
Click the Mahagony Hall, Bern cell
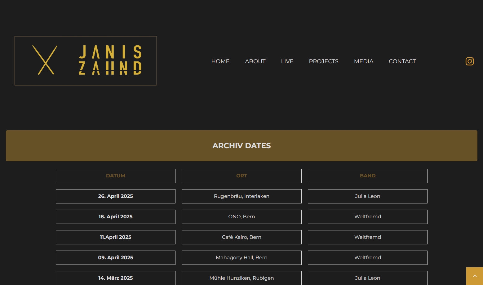coord(242,258)
